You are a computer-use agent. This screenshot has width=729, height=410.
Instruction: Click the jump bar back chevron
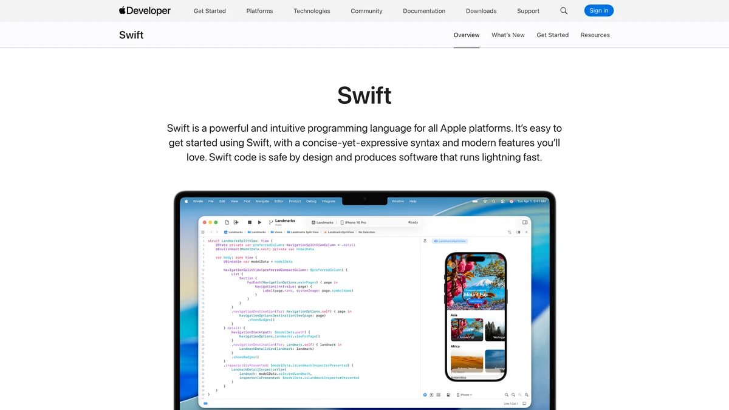211,232
